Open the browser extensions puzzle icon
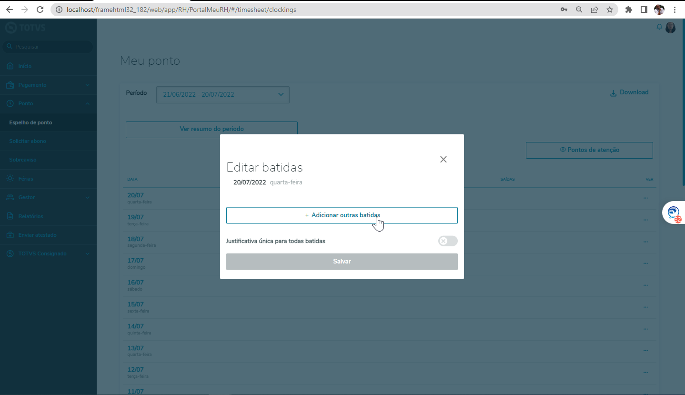Image resolution: width=685 pixels, height=395 pixels. pos(629,10)
